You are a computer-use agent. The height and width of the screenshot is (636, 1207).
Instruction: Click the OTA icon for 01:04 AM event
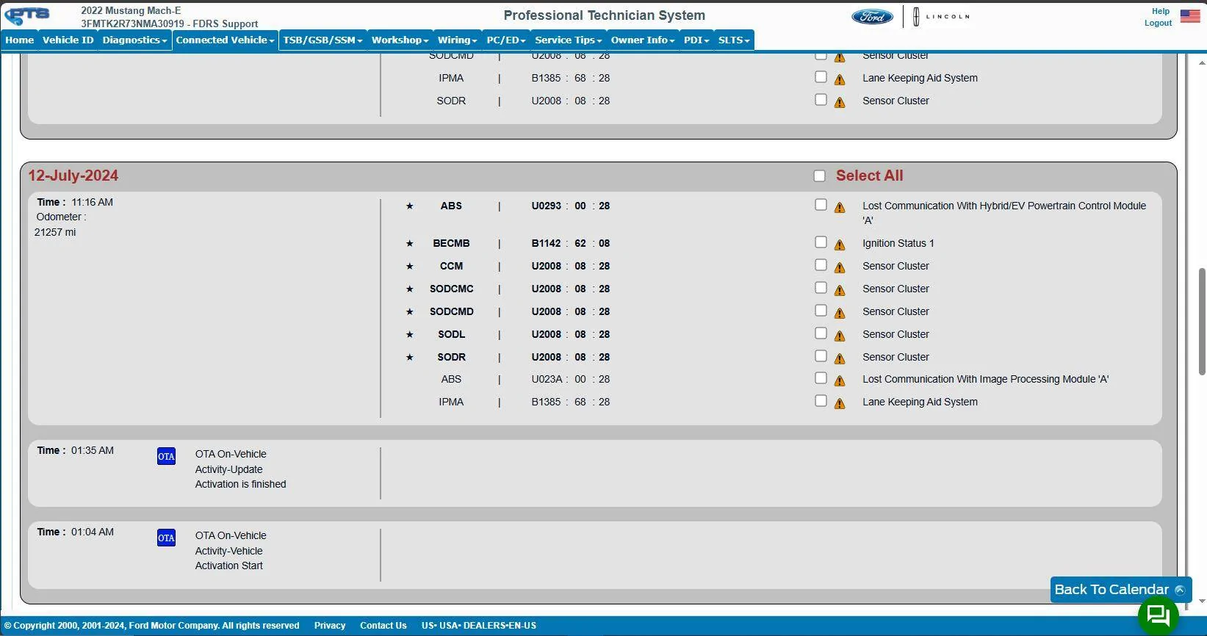click(167, 538)
